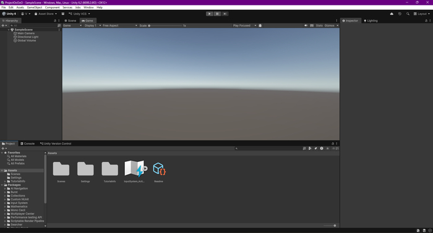Click the Step frame button
The width and height of the screenshot is (433, 233).
pos(225,14)
